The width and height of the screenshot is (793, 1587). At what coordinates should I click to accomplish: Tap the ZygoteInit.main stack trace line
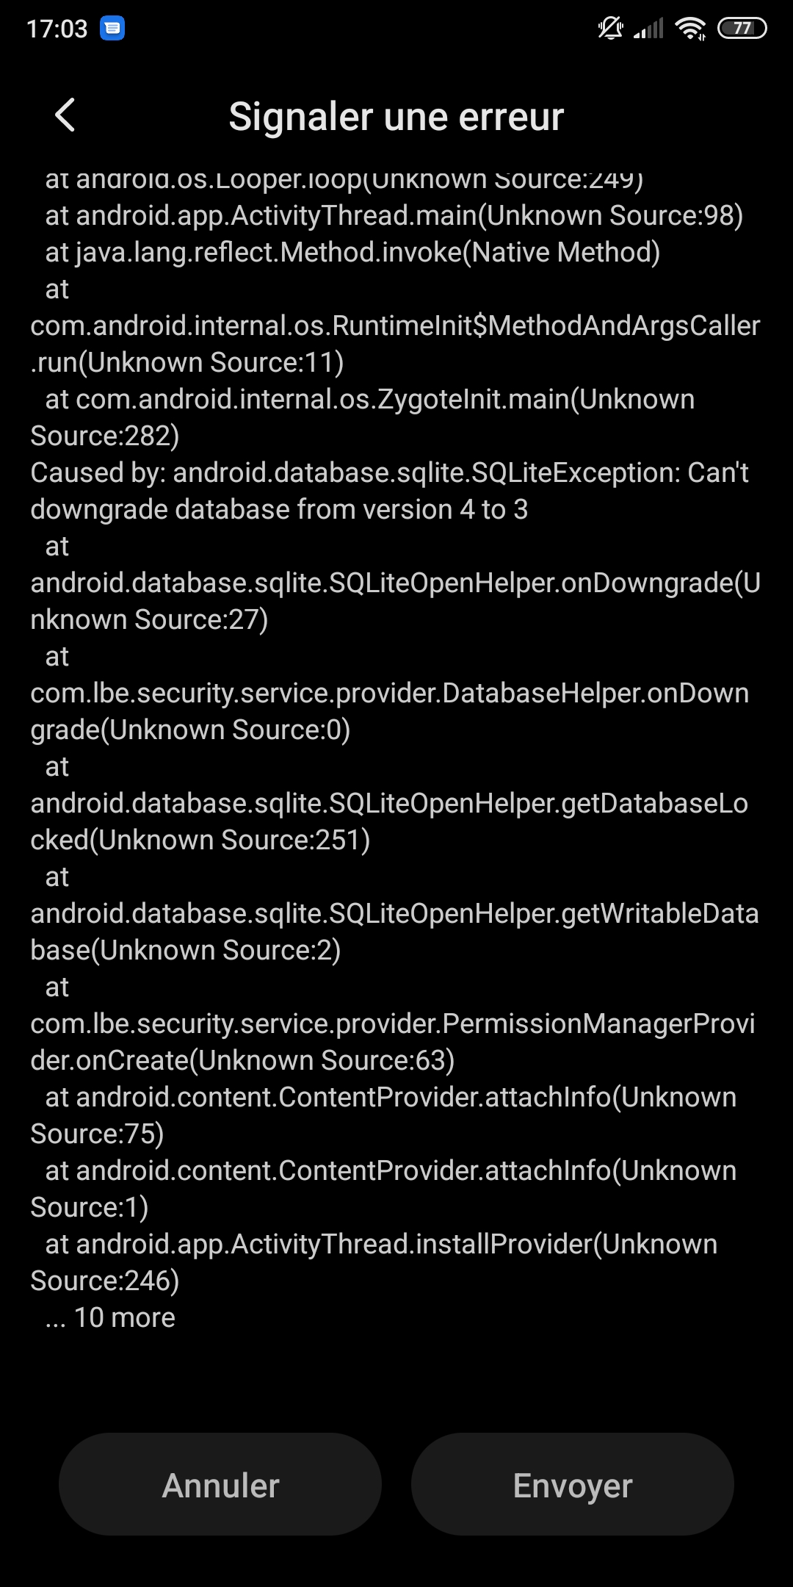pos(363,417)
